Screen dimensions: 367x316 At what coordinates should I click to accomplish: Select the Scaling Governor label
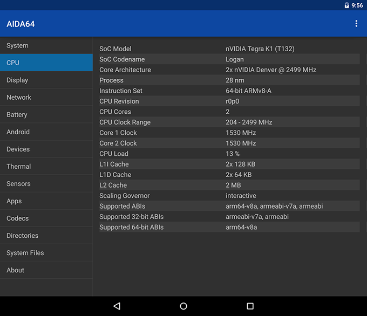[x=125, y=196]
